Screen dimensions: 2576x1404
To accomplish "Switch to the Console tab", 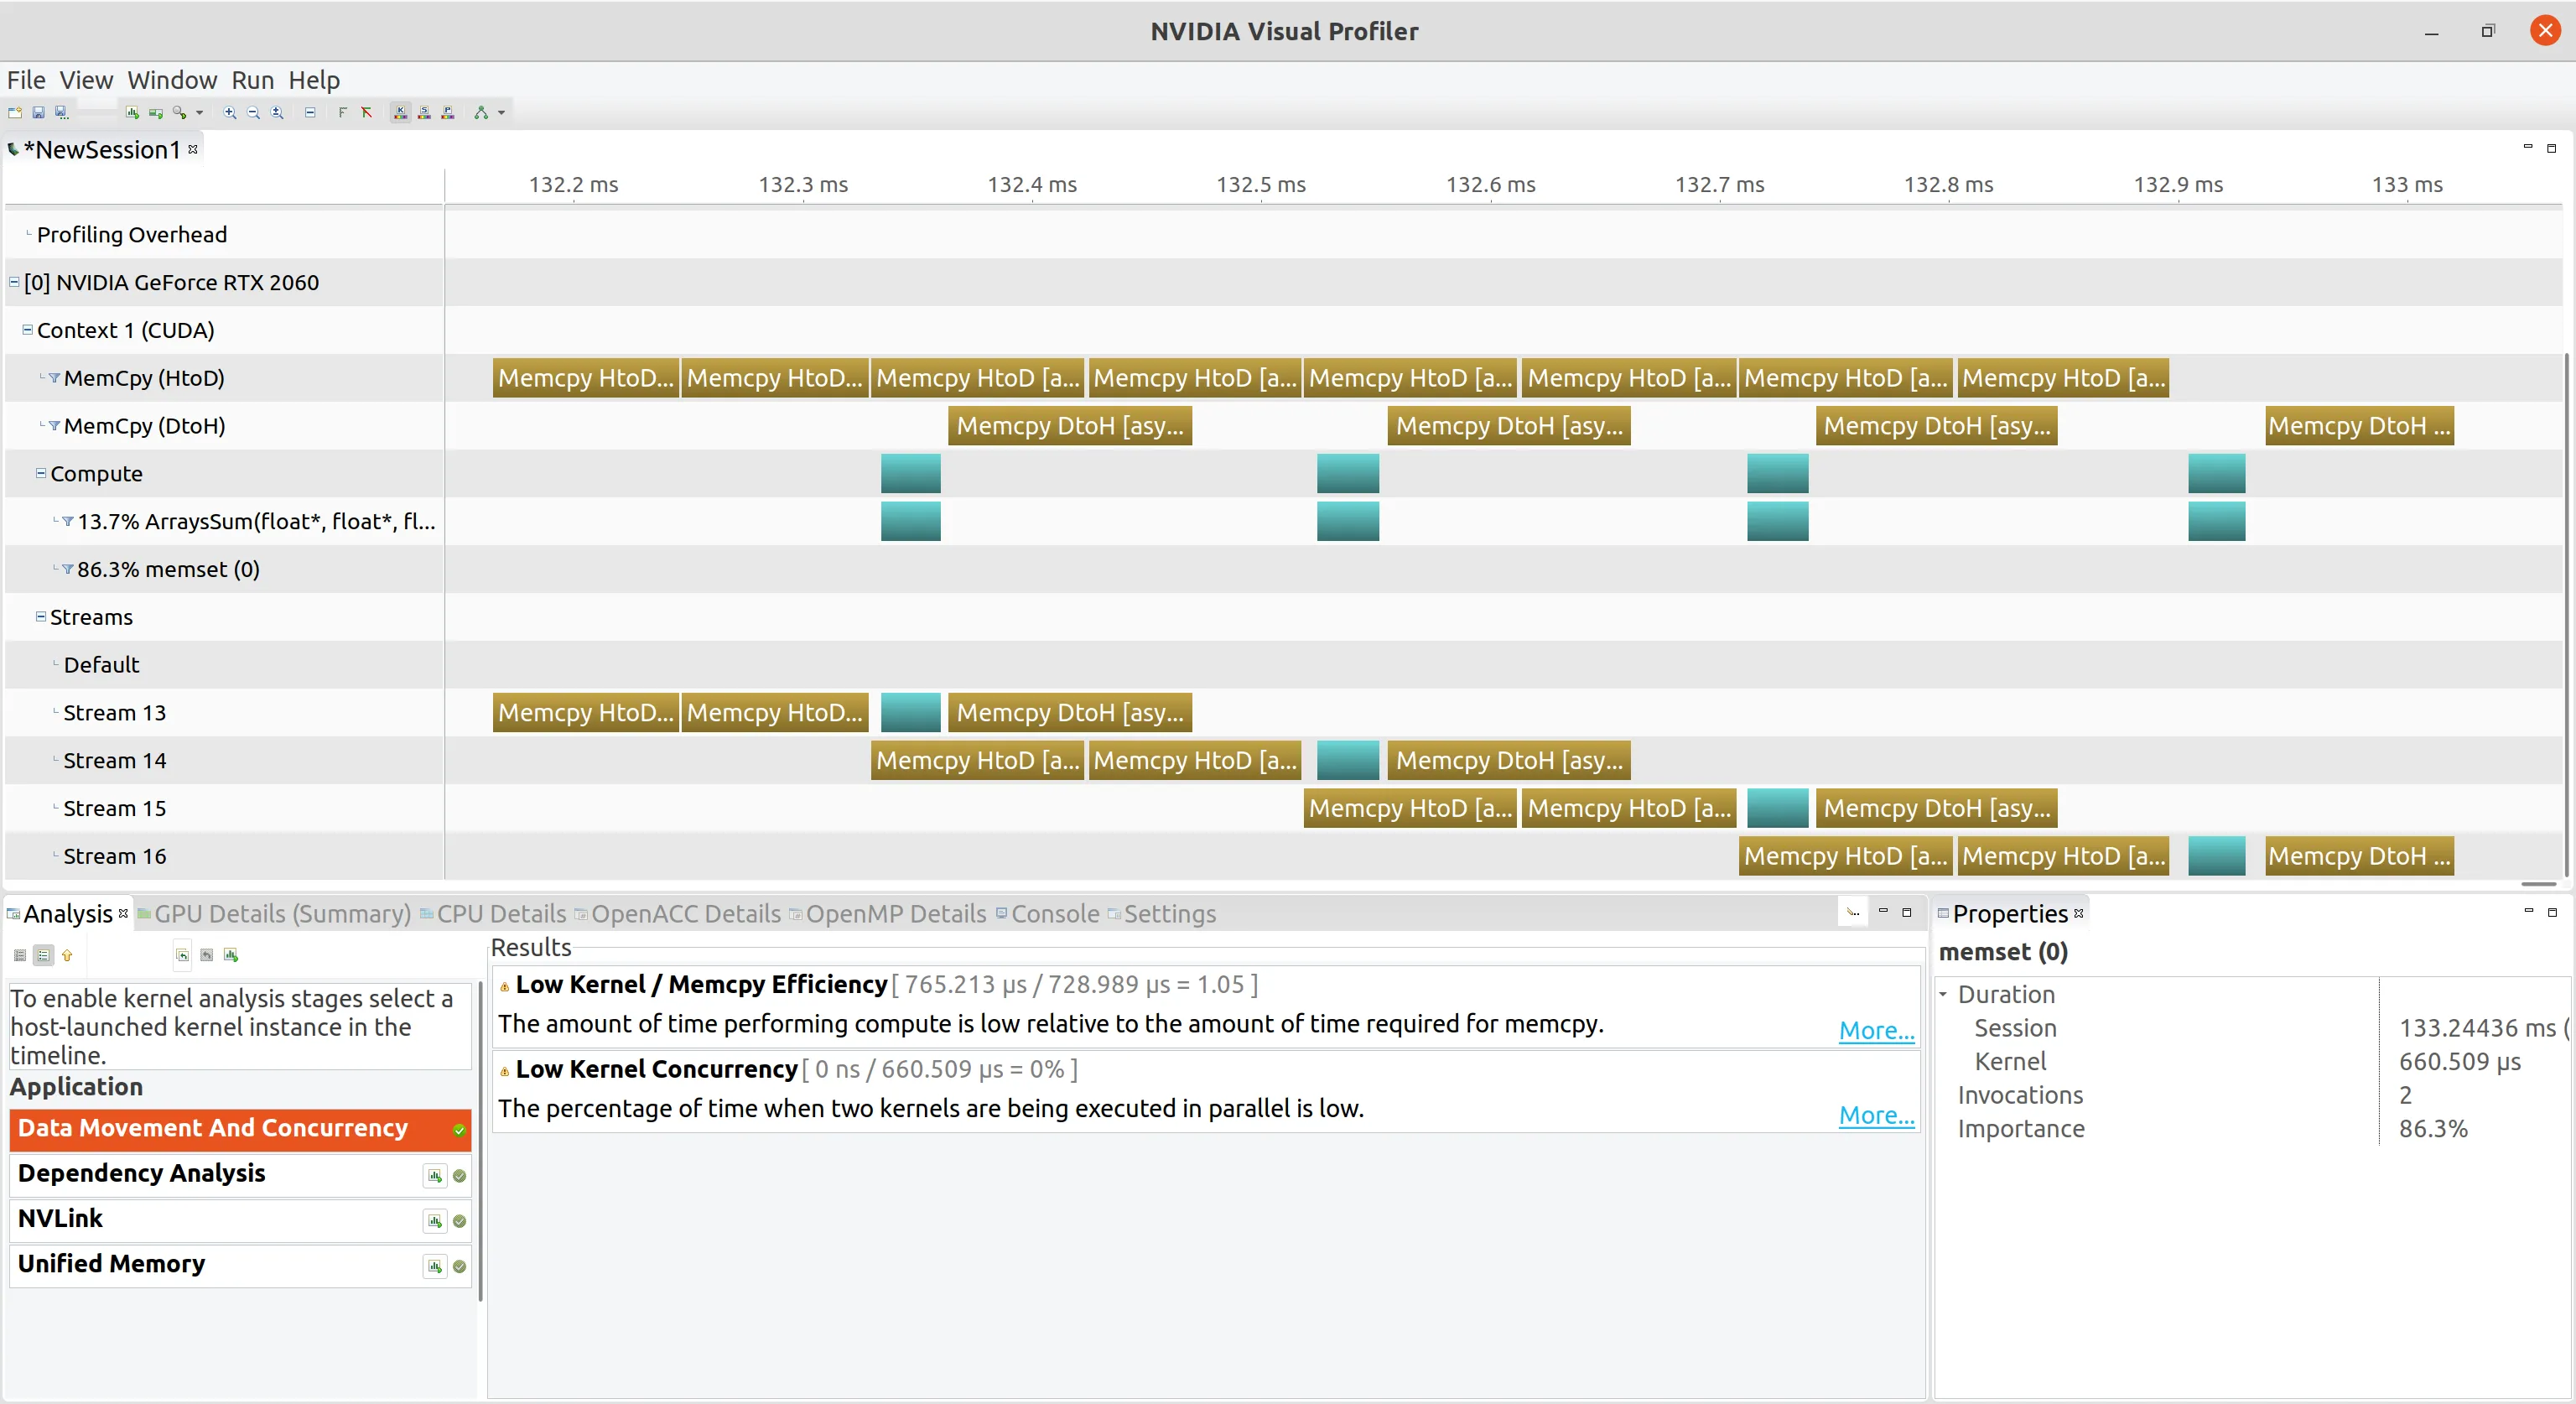I will tap(1047, 914).
